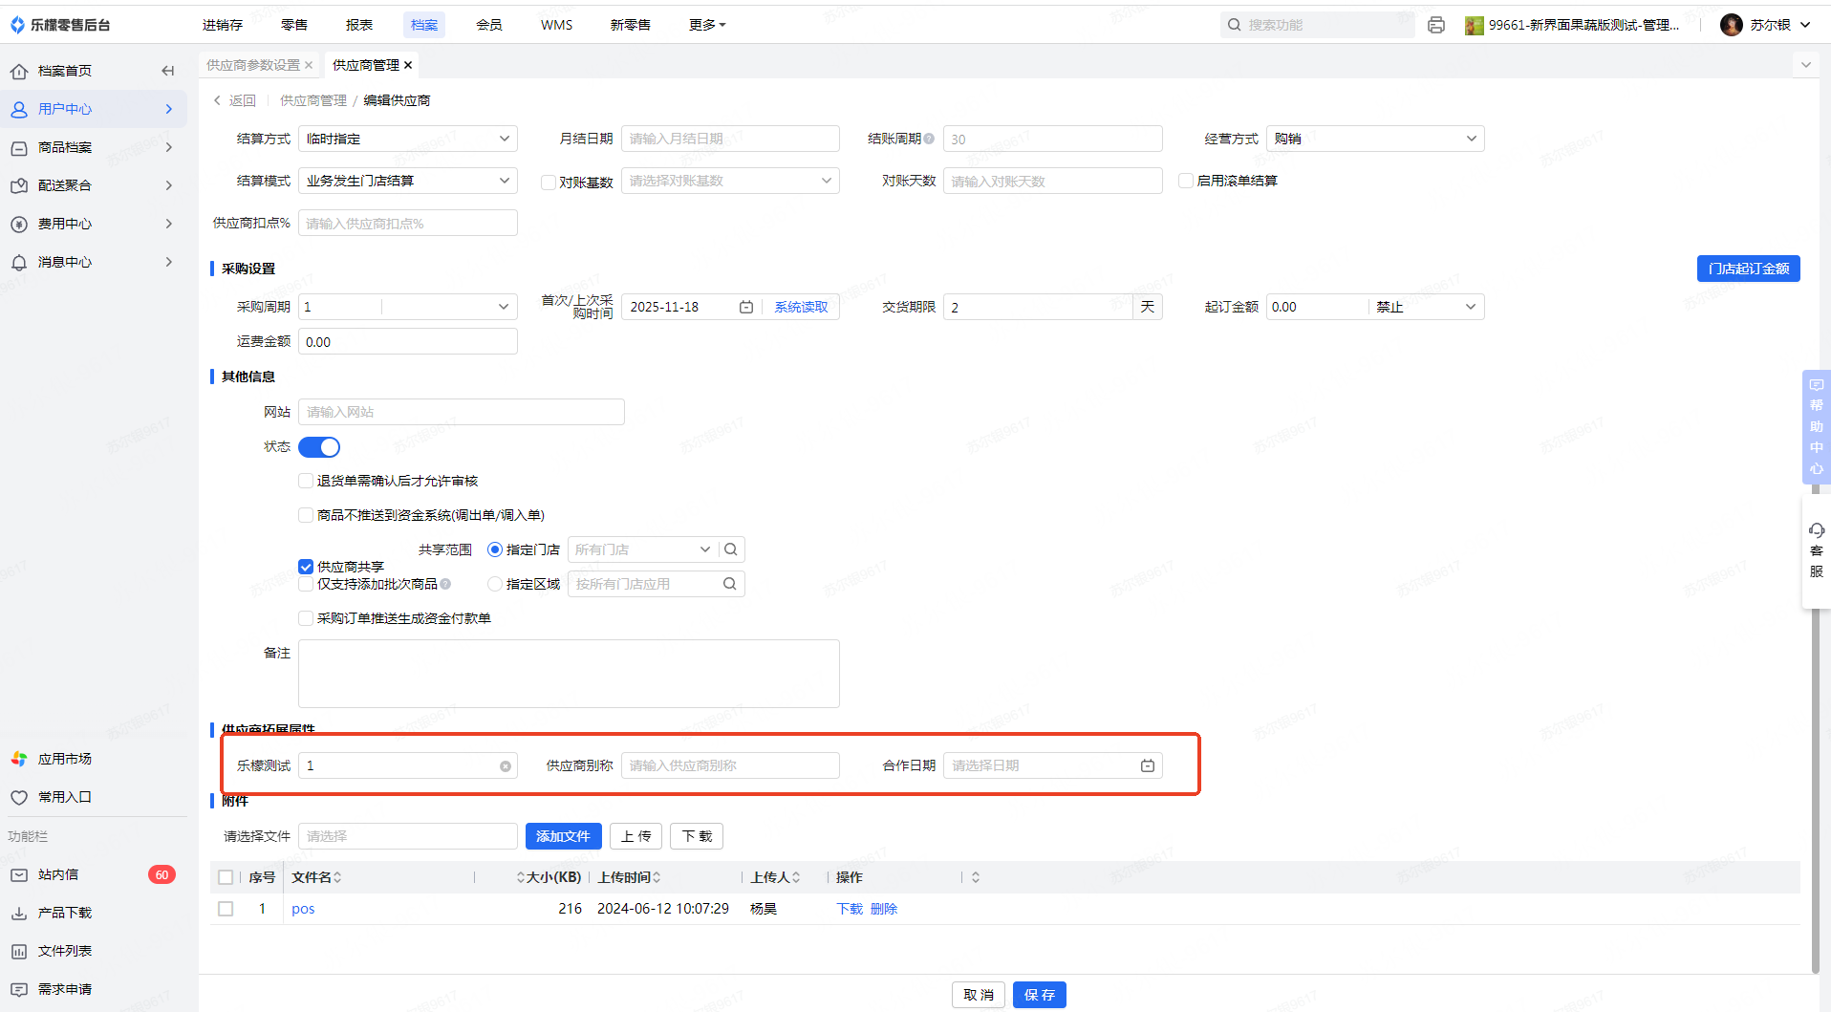Viewport: 1831px width, 1012px height.
Task: Click search icon next to 所有门店 dropdown
Action: pos(731,549)
